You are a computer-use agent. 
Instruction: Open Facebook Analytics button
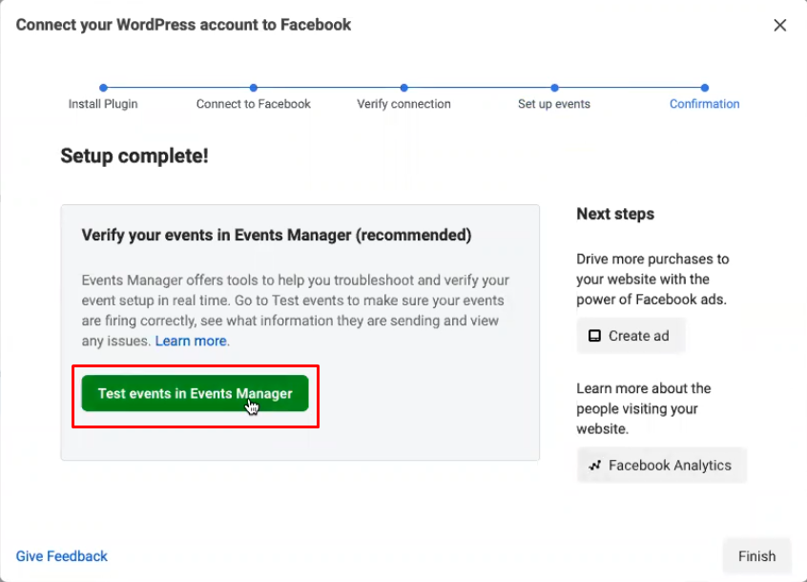click(x=661, y=466)
